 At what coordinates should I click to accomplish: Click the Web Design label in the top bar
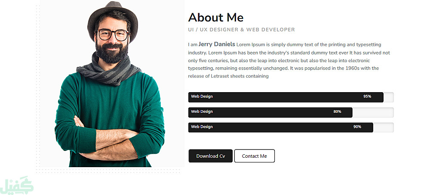click(x=202, y=96)
